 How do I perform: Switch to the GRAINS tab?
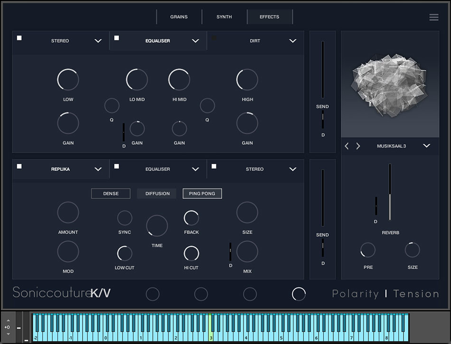point(179,17)
